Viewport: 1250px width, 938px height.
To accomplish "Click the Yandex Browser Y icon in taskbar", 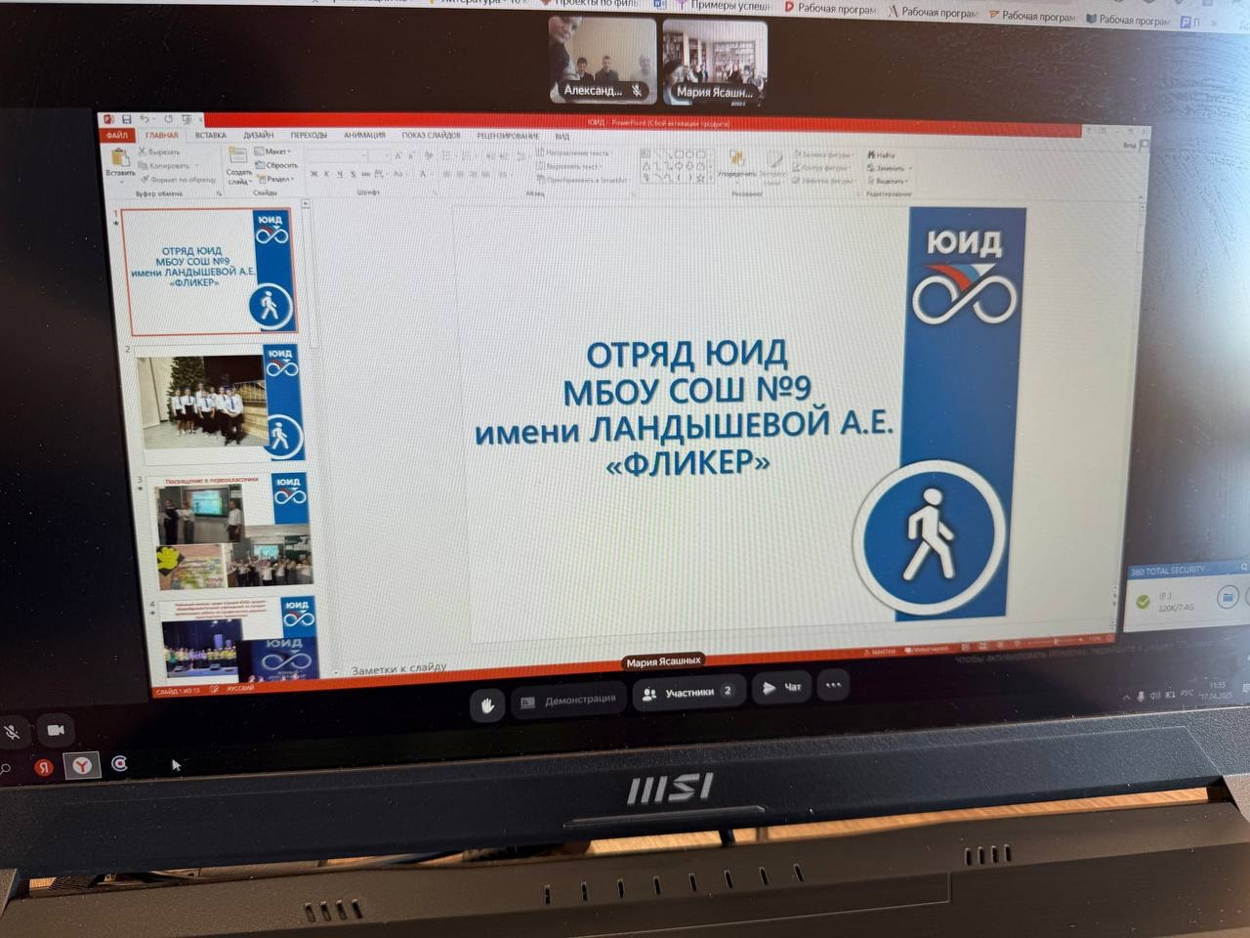I will pyautogui.click(x=82, y=766).
